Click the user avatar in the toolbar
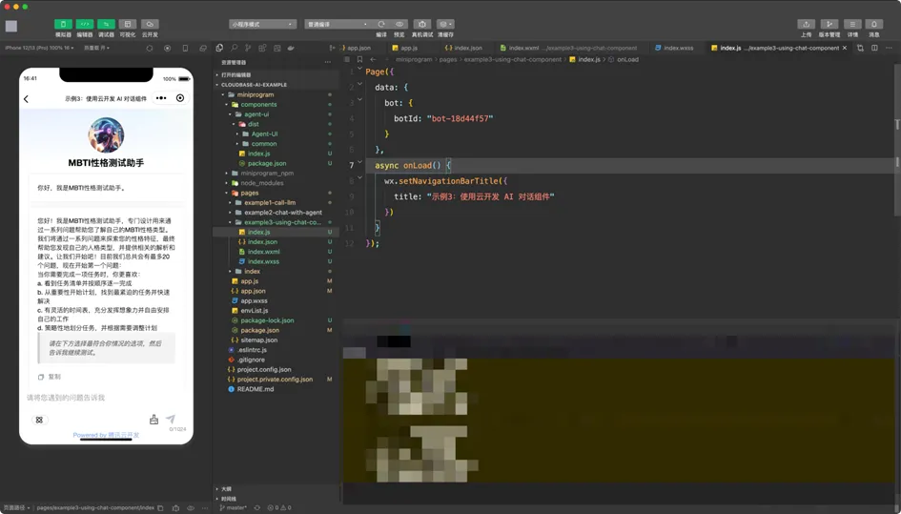The image size is (901, 514). point(11,26)
